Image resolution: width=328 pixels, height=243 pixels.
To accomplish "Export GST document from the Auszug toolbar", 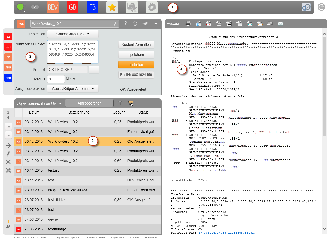I will (x=239, y=23).
